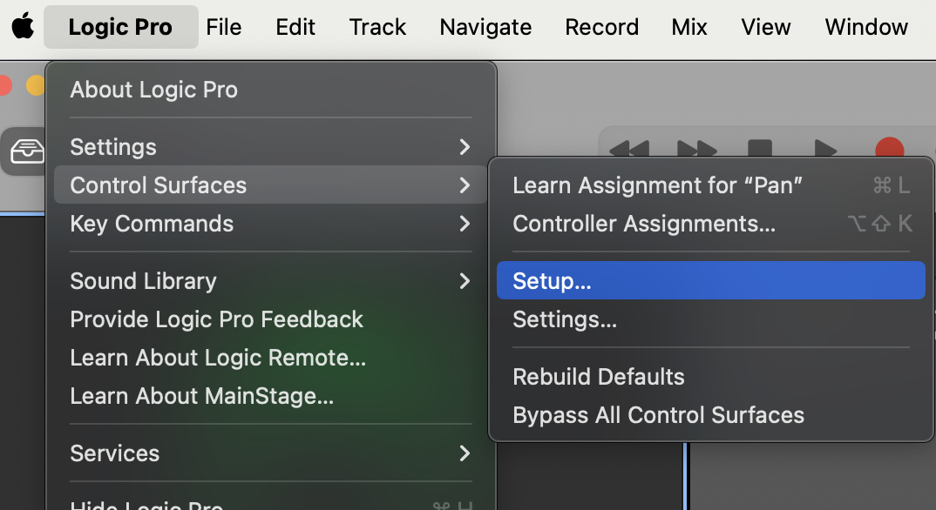Image resolution: width=936 pixels, height=510 pixels.
Task: Open the Record menu
Action: 601,27
